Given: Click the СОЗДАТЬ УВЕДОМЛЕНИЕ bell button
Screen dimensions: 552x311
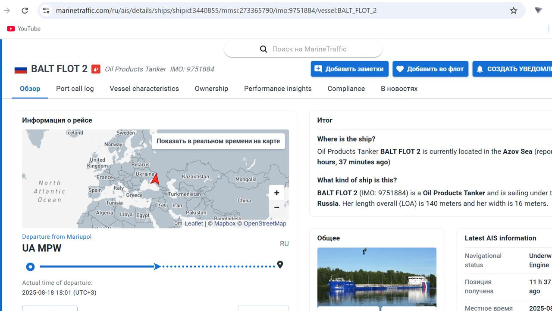Looking at the screenshot, I should click(x=512, y=69).
